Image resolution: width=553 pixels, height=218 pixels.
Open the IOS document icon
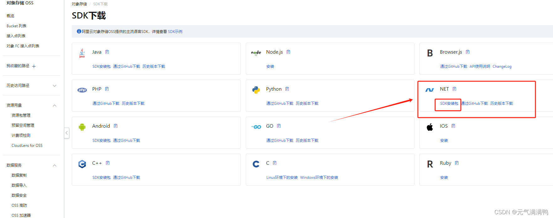(x=453, y=126)
